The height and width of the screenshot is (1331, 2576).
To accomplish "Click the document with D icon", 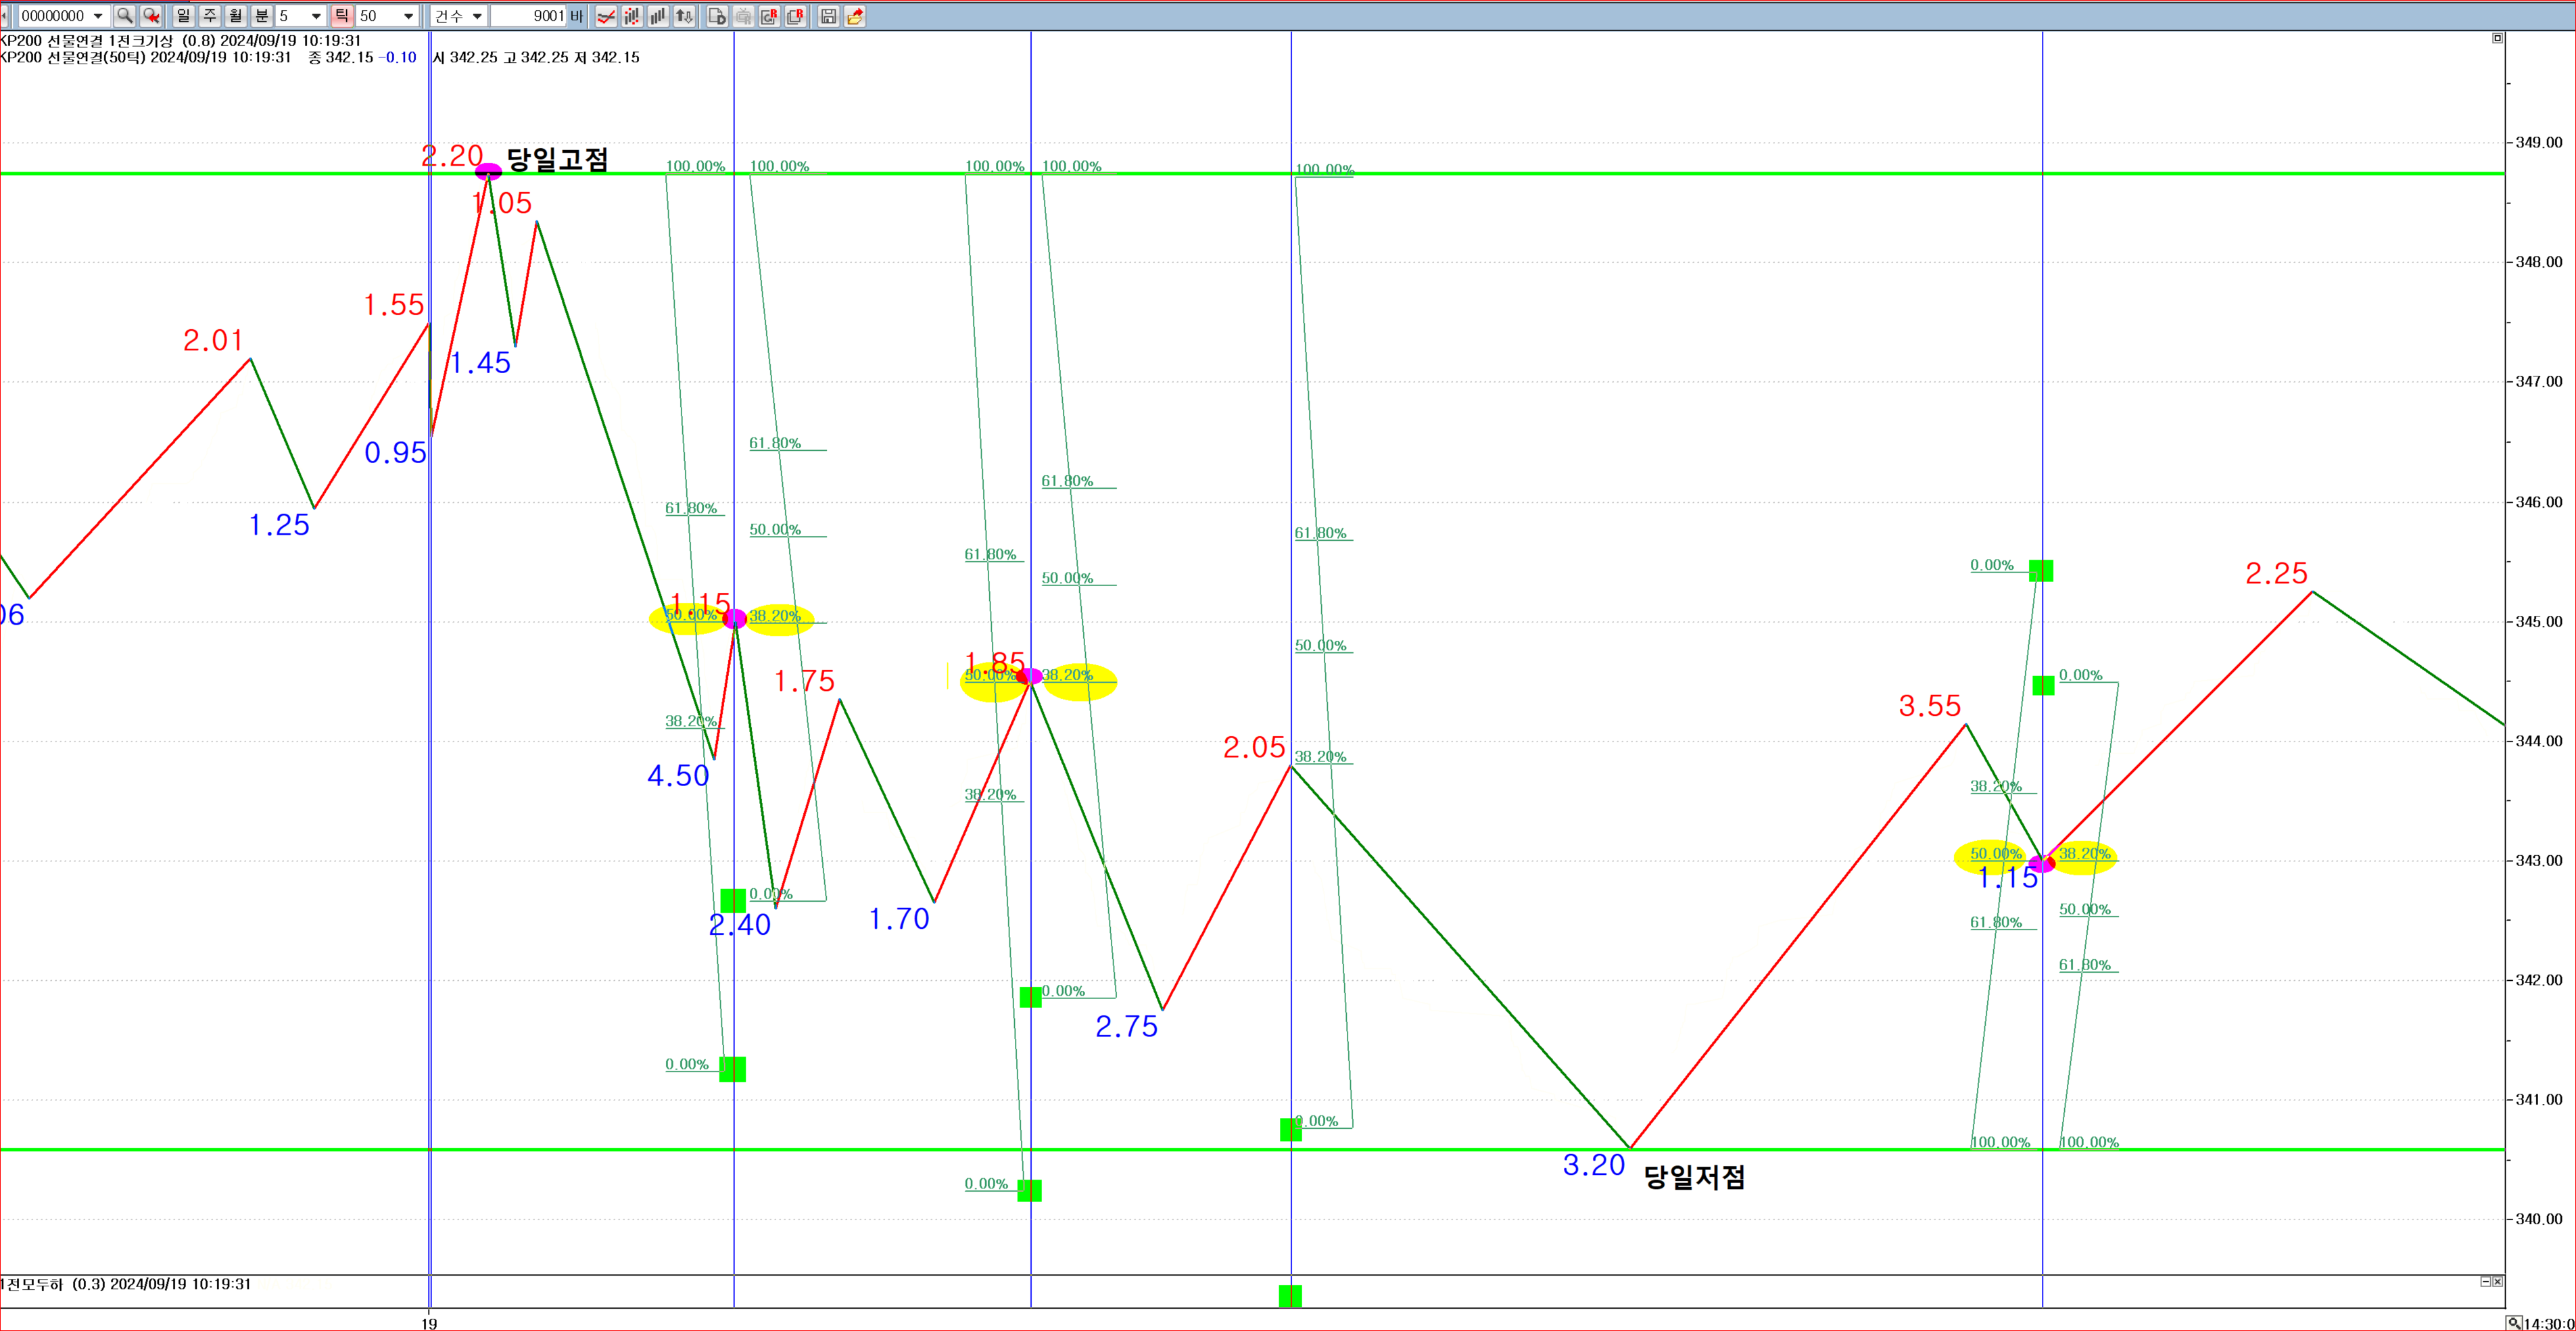I will 717,16.
